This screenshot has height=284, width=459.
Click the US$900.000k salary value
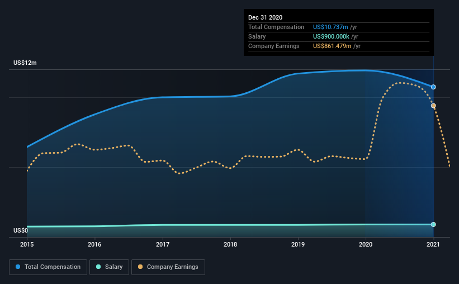pyautogui.click(x=331, y=36)
